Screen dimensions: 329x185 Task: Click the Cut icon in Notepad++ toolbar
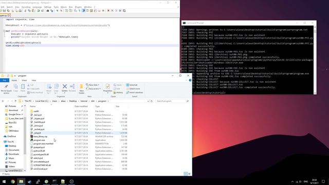coord(25,11)
